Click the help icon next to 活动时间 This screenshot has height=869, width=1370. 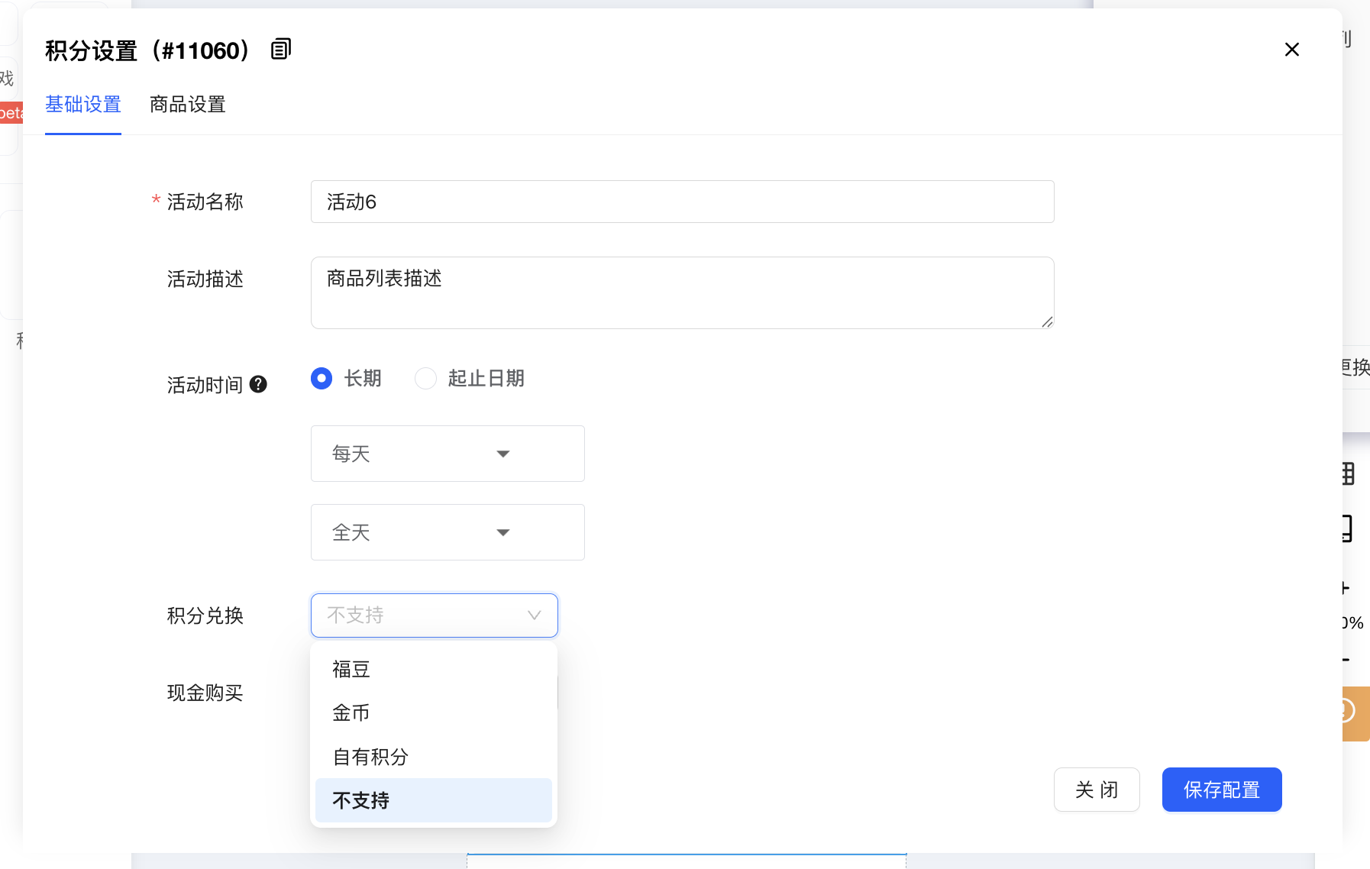point(258,384)
